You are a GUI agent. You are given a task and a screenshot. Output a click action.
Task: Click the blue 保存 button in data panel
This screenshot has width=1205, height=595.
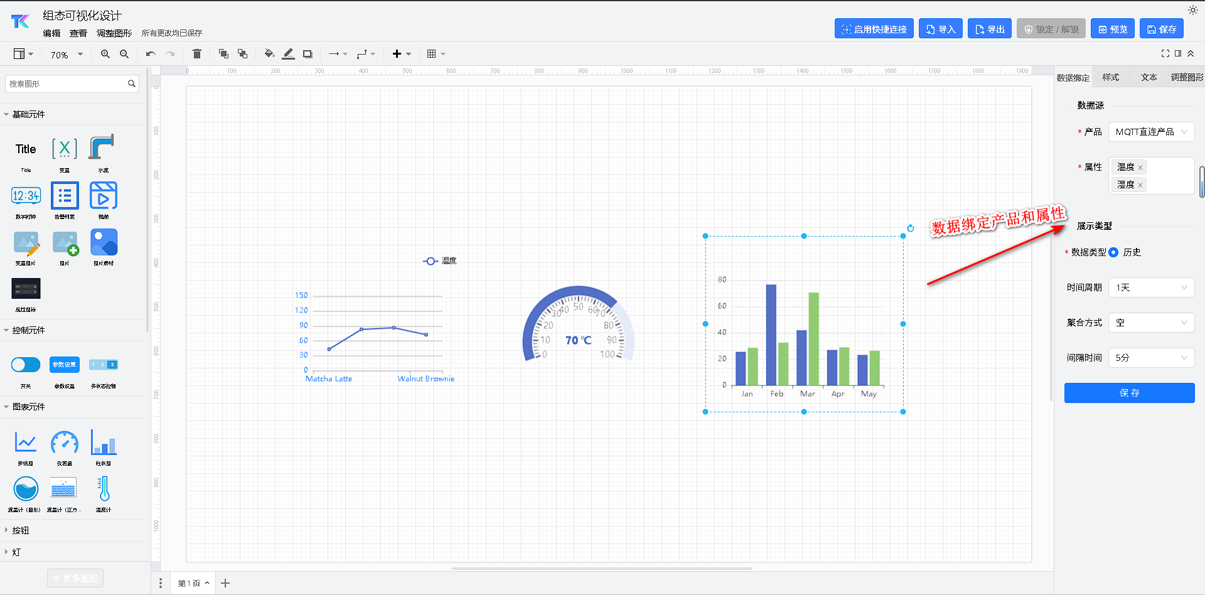point(1129,393)
